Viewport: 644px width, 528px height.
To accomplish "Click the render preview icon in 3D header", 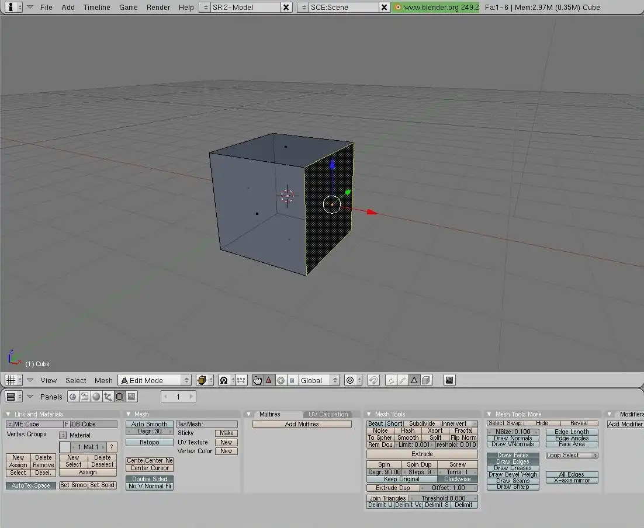I will pyautogui.click(x=449, y=380).
